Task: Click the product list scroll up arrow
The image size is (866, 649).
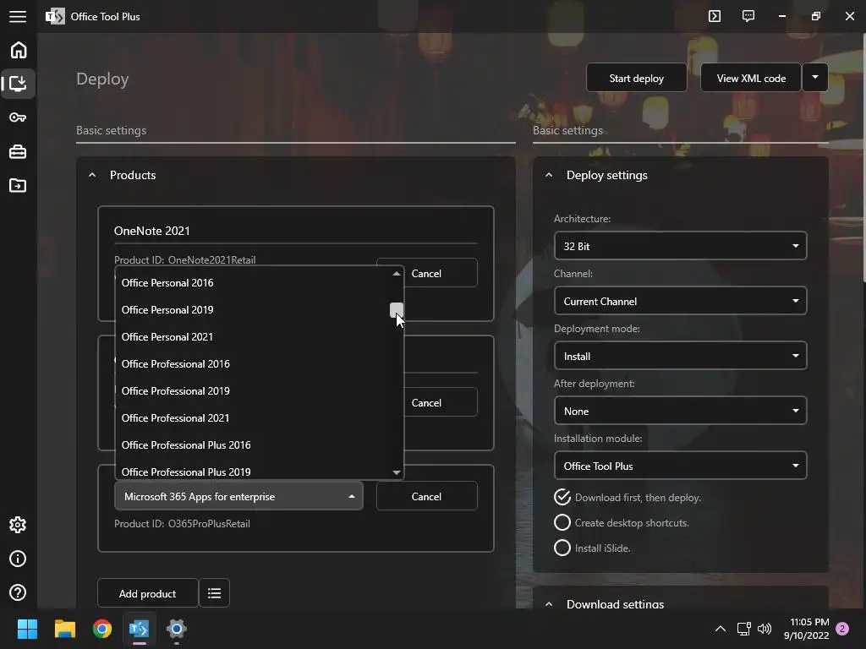Action: tap(396, 274)
